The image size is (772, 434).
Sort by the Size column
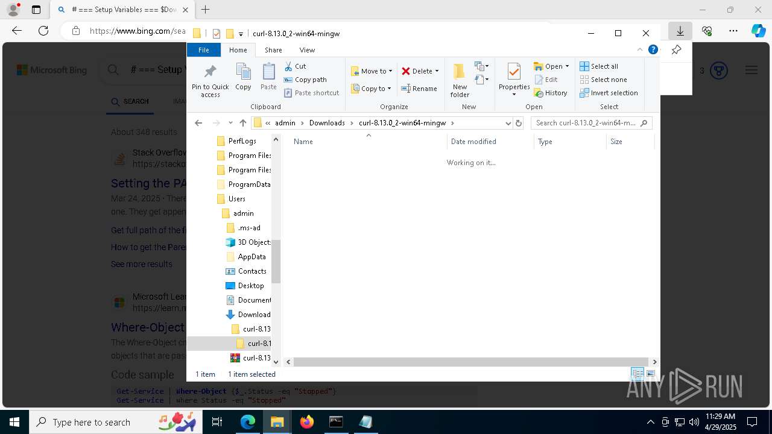click(630, 142)
